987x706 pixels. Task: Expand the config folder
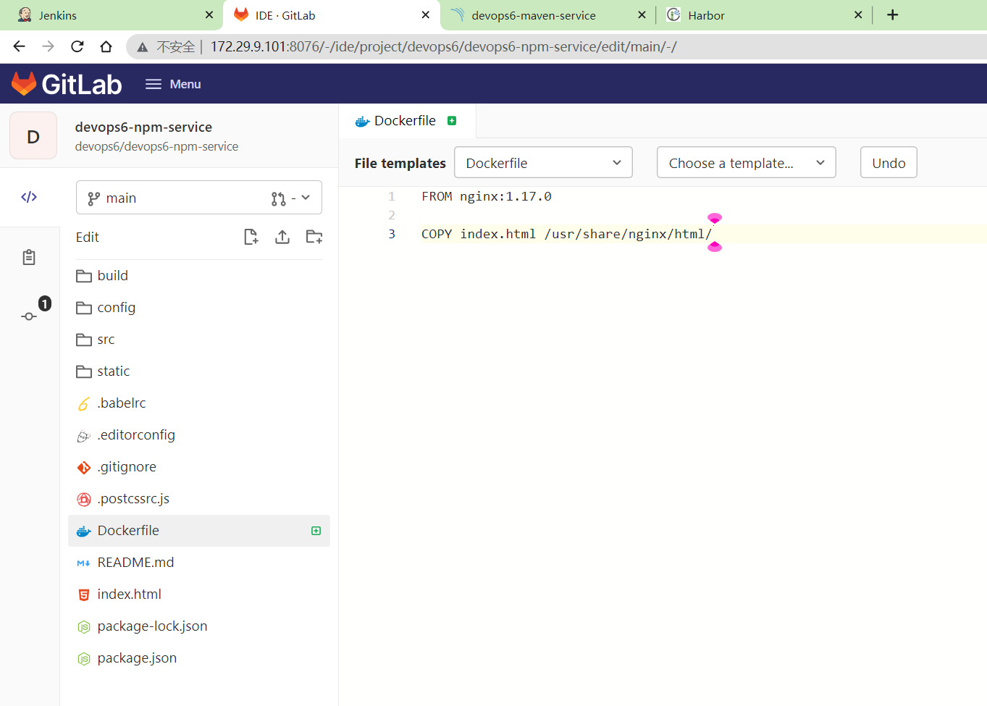coord(199,308)
